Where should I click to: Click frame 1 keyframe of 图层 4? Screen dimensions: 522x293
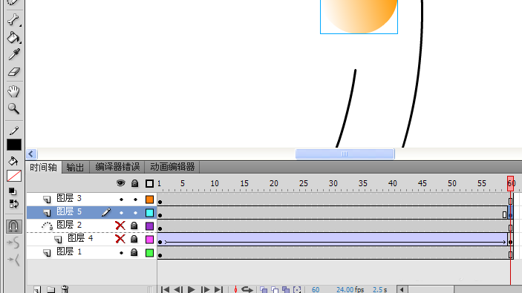(x=160, y=242)
